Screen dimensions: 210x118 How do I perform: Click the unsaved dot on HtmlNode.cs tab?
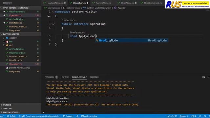tap(136, 3)
